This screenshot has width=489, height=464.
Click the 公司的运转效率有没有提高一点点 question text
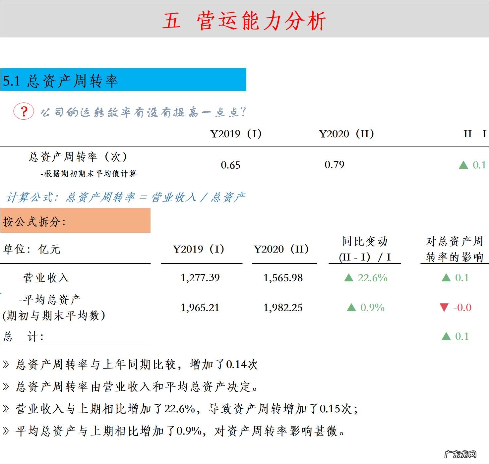[x=143, y=112]
